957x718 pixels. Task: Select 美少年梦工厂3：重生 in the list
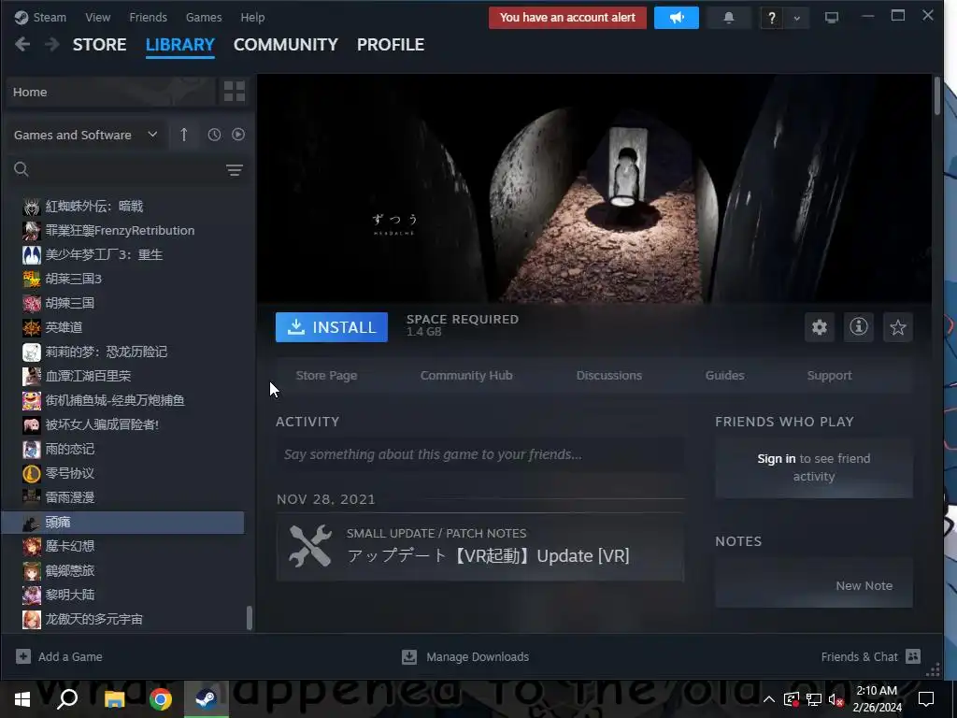(x=122, y=254)
